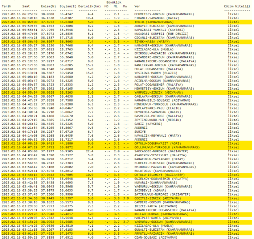
Task: Click the Derinlik(km) column header
Action: coord(90,6)
